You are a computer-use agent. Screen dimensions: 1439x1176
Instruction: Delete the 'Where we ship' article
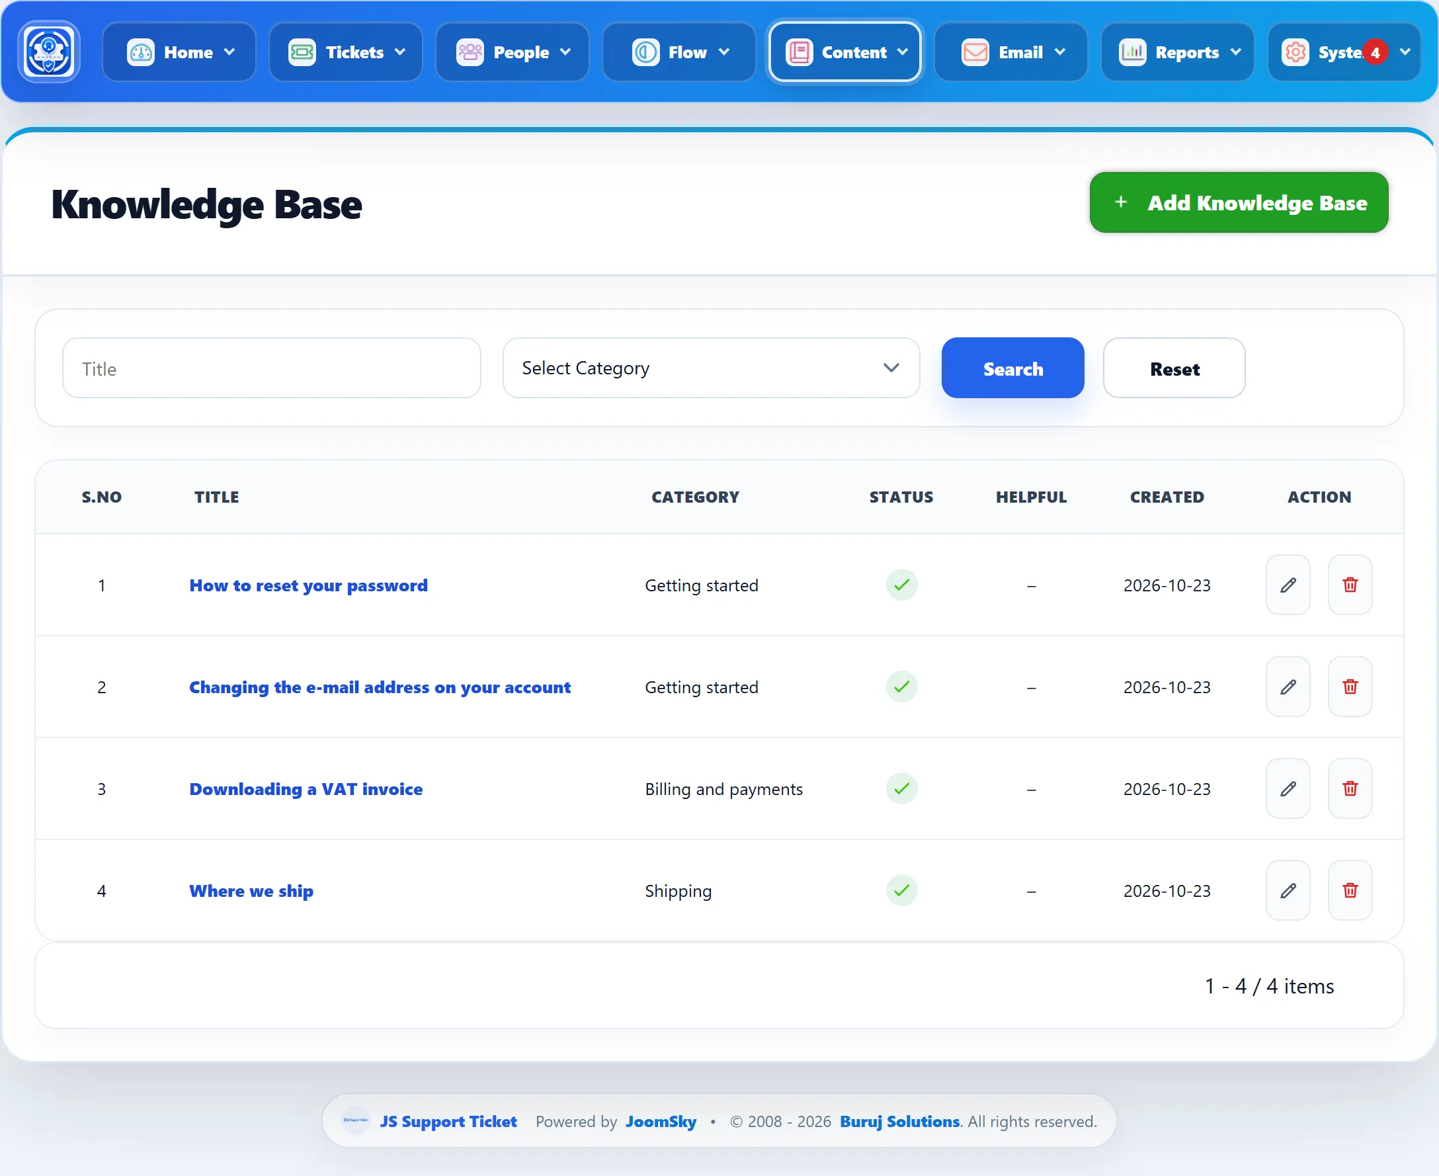coord(1350,890)
